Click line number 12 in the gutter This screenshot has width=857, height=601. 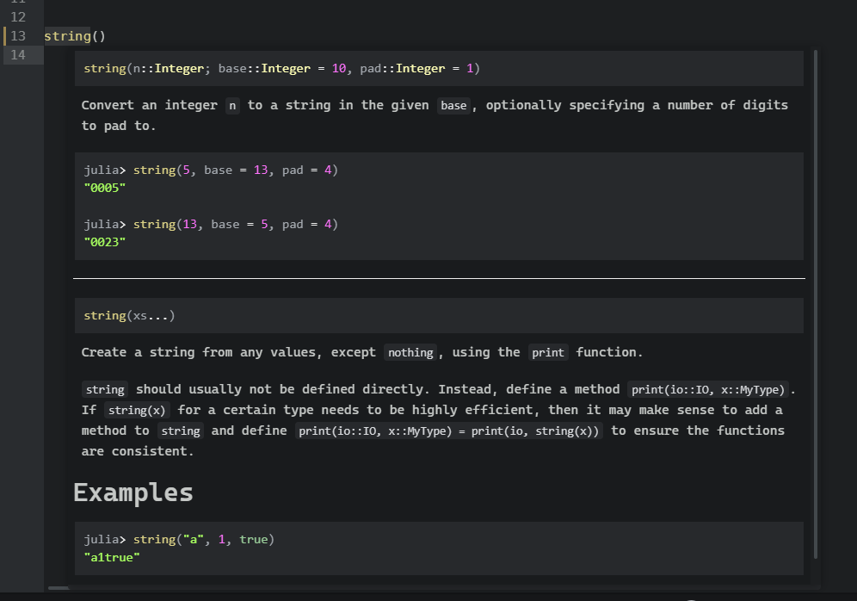coord(18,17)
